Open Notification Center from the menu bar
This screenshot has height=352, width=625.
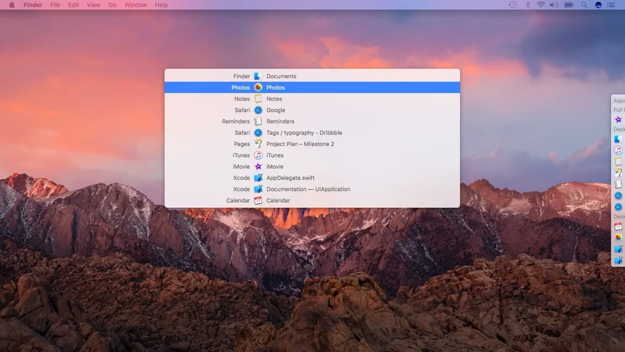point(613,5)
